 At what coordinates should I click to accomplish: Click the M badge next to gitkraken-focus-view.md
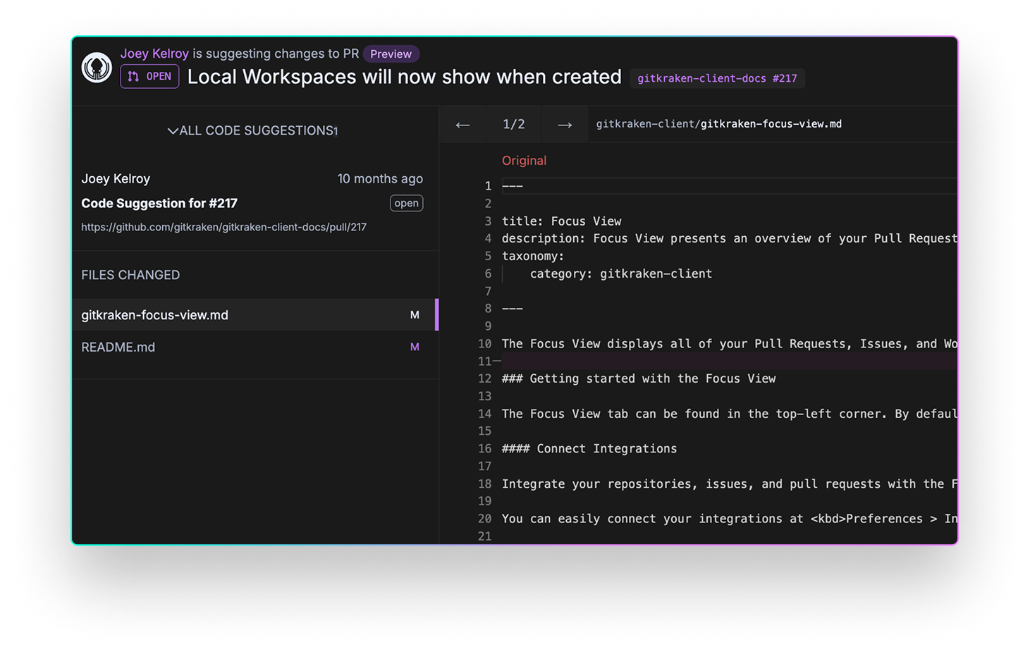415,314
